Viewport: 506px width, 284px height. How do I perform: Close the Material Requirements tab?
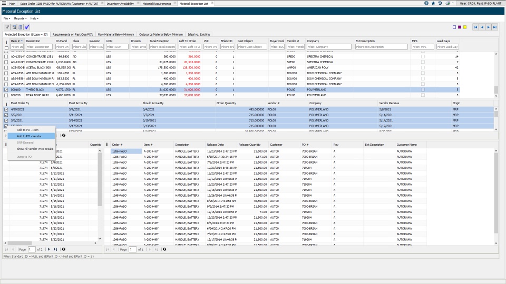coord(175,3)
